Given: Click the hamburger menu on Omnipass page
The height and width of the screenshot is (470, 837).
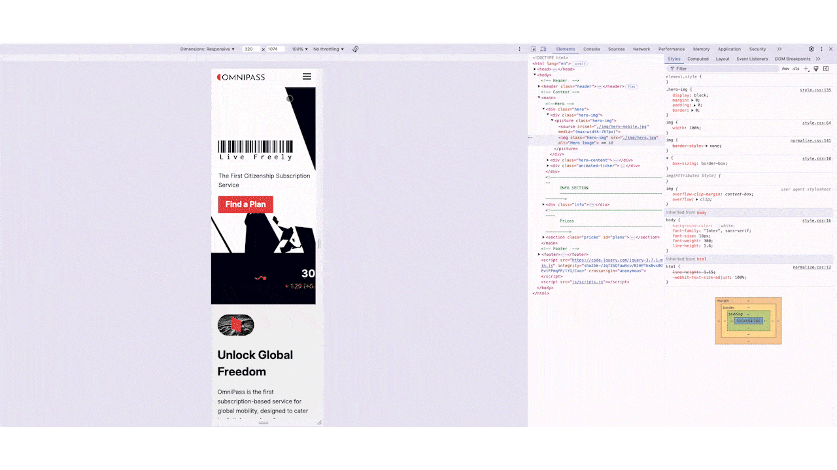Looking at the screenshot, I should (x=307, y=76).
